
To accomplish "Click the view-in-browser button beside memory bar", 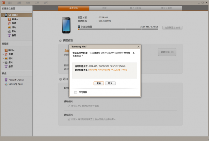I will pos(172,27).
